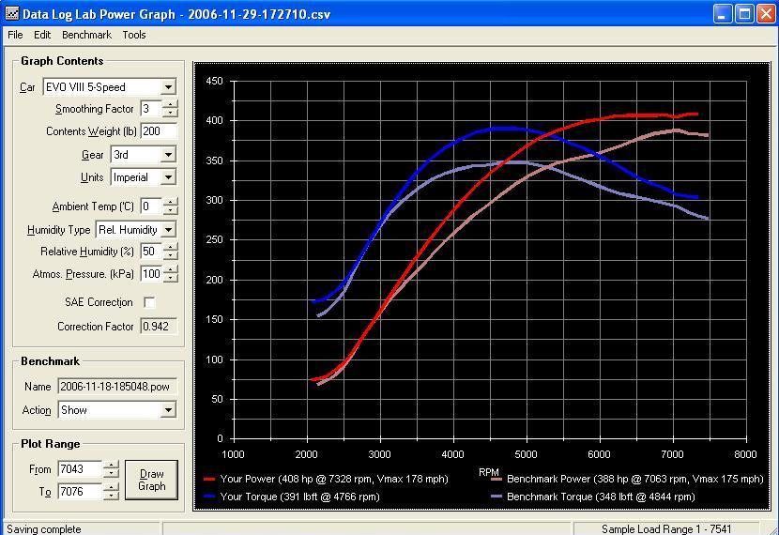Click the red Your Power legend swatch
Screen dimensions: 779x535
209,480
